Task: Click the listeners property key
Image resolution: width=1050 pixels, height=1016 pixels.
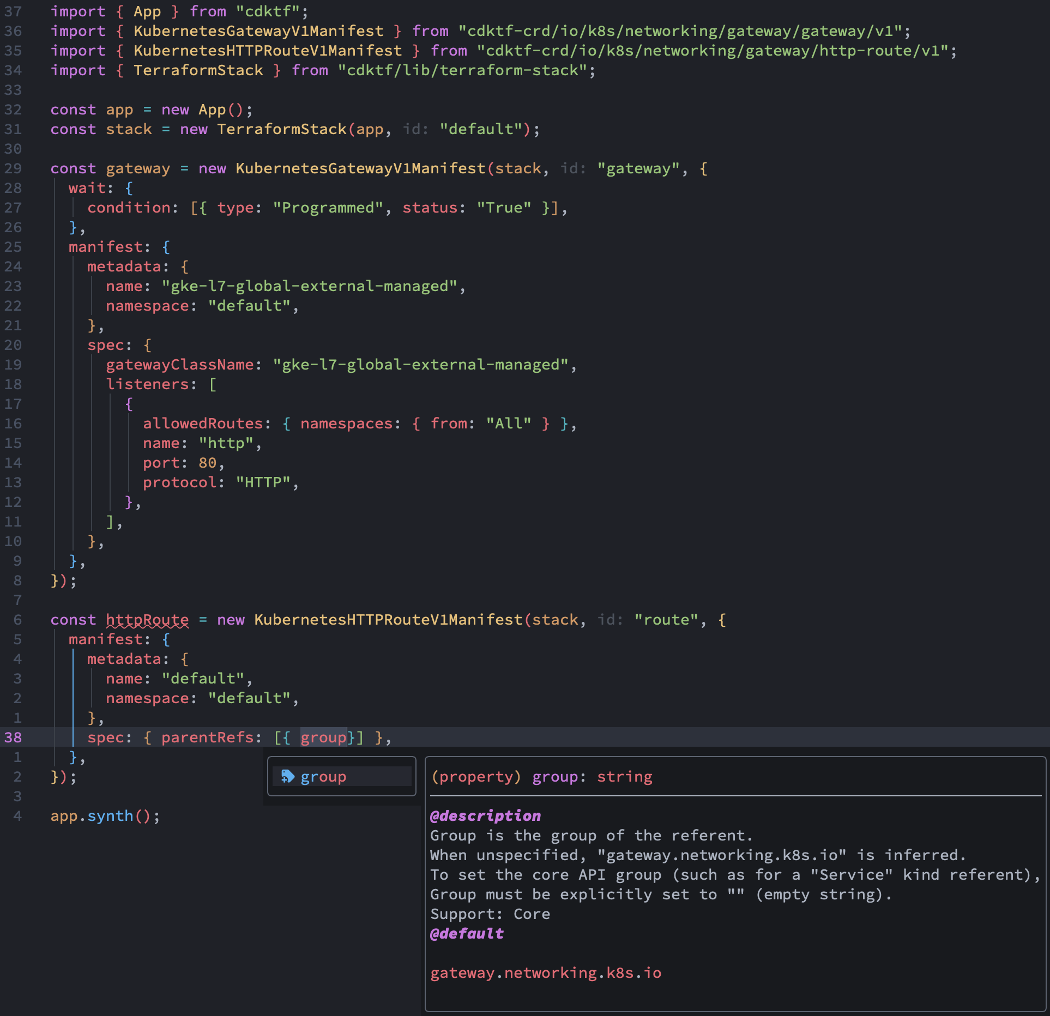Action: click(147, 384)
